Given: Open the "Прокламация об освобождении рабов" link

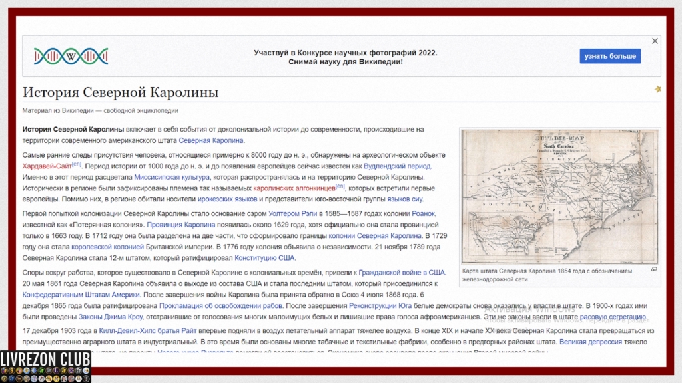Looking at the screenshot, I should coord(220,306).
